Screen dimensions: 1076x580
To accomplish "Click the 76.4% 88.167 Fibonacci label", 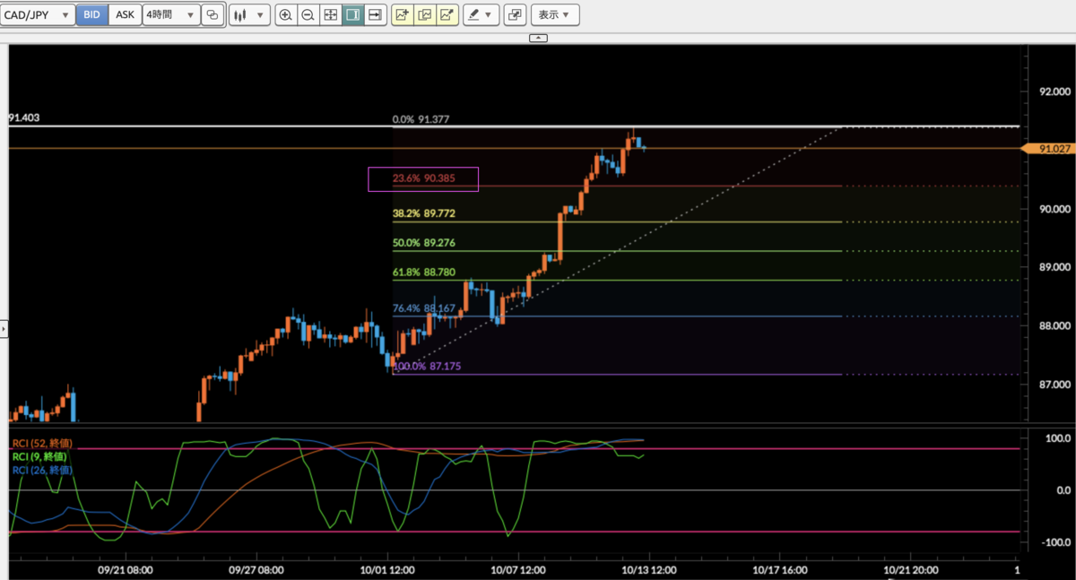I will point(424,308).
